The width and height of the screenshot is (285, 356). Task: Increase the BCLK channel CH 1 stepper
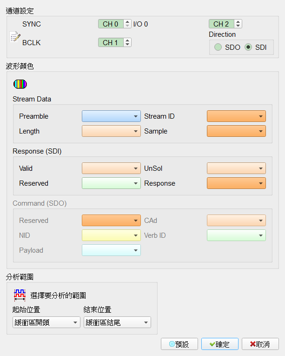127,40
